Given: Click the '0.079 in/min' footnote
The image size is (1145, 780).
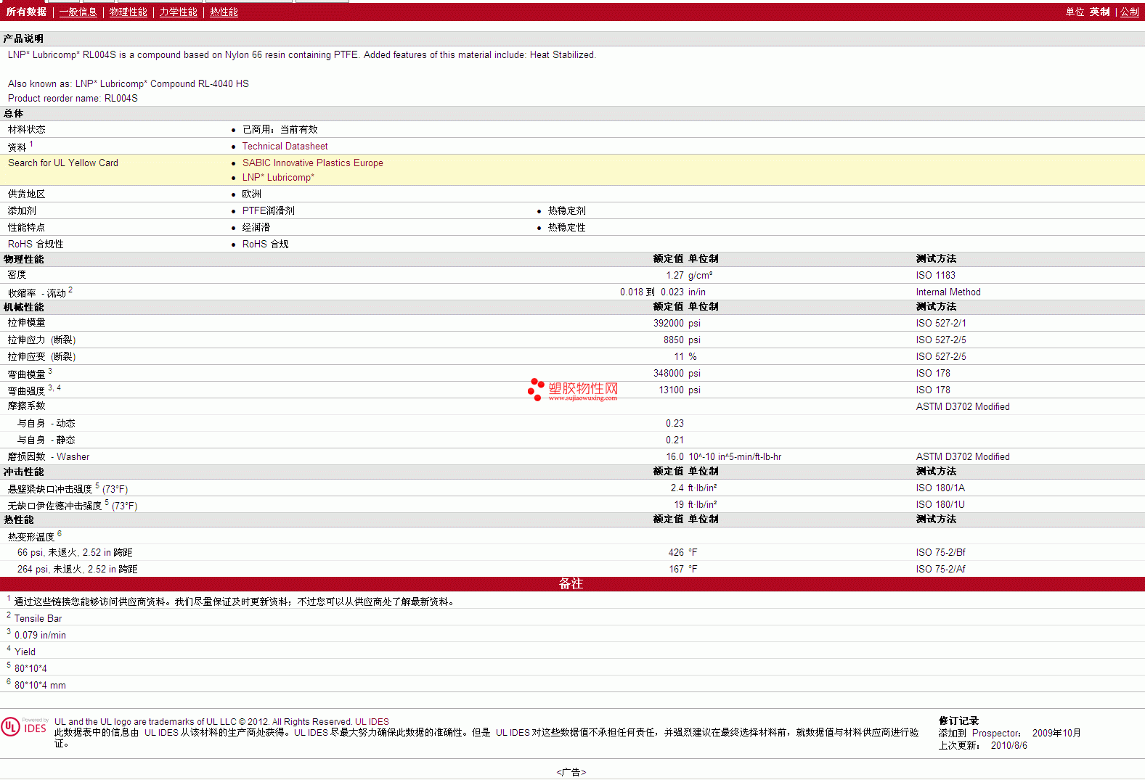Looking at the screenshot, I should 41,635.
